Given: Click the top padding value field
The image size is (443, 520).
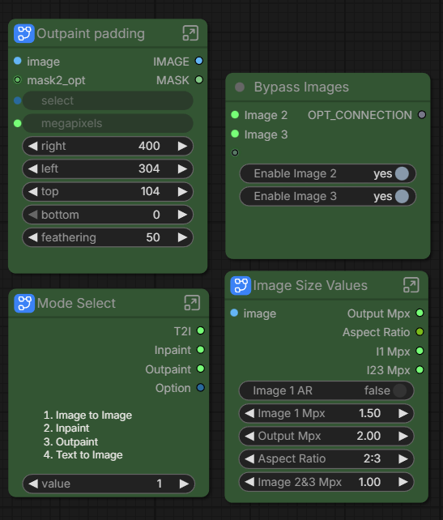Looking at the screenshot, I should [x=108, y=191].
